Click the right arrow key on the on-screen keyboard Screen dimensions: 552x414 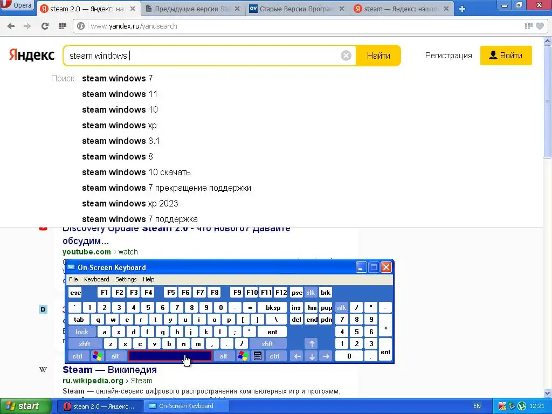pos(326,356)
